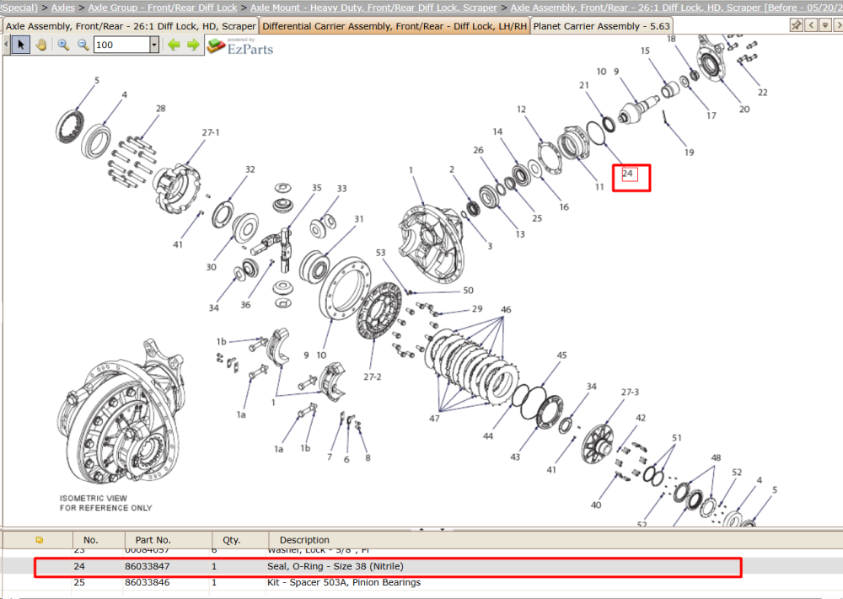843x599 pixels.
Task: Open the EzParts logo link
Action: (240, 46)
